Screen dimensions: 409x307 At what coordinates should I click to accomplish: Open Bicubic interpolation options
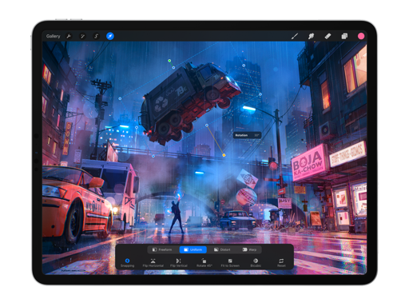pos(256,262)
